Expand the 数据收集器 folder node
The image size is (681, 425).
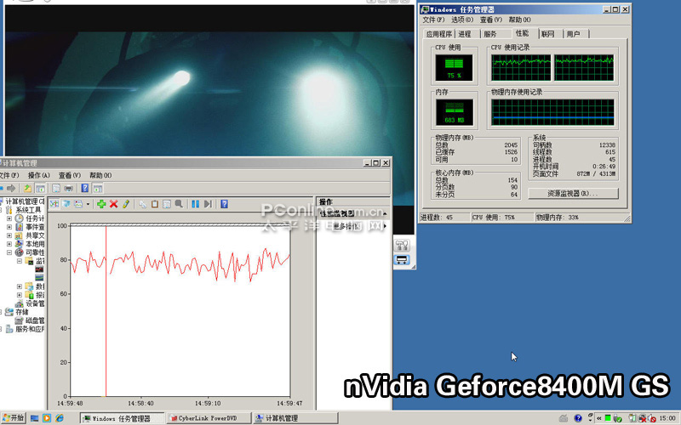coord(19,286)
